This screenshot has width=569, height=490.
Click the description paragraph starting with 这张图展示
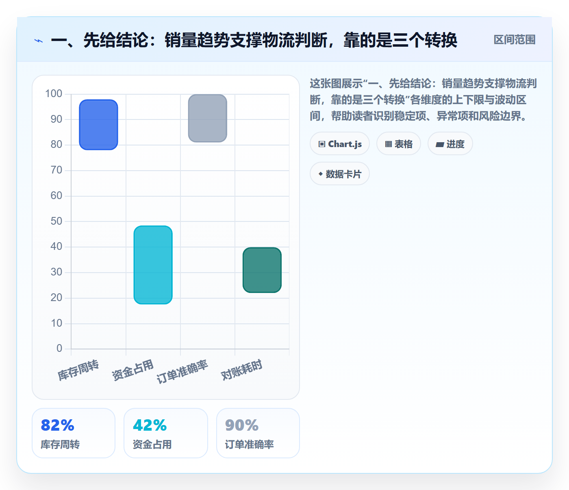(423, 100)
